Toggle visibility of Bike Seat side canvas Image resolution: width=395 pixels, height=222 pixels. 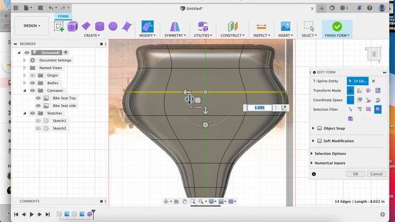[38, 105]
